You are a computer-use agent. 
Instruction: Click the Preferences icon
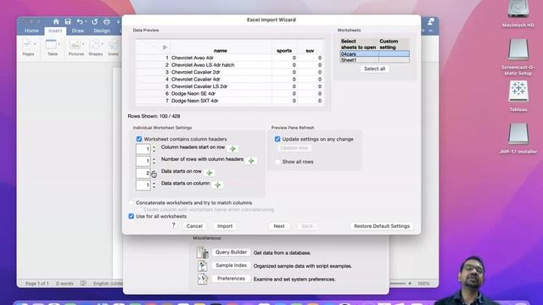(x=202, y=279)
